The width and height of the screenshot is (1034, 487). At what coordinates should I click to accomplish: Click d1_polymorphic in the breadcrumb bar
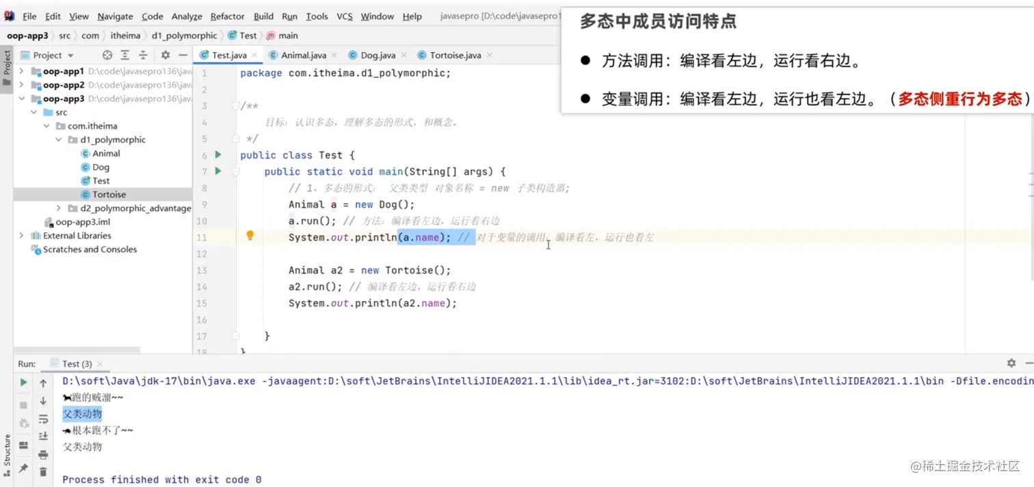tap(184, 36)
